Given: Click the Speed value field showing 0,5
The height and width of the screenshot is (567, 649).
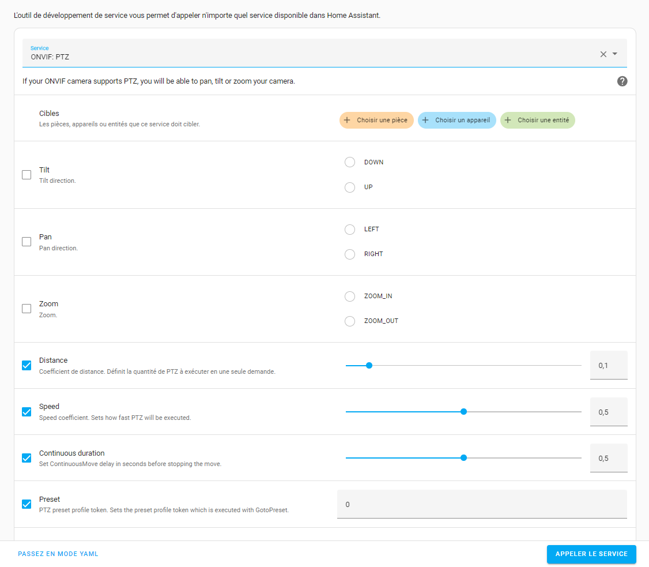Looking at the screenshot, I should tap(609, 412).
